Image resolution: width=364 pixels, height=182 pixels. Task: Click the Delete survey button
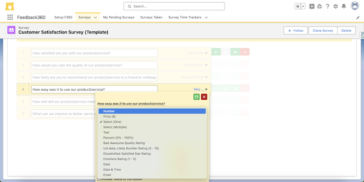tap(347, 30)
